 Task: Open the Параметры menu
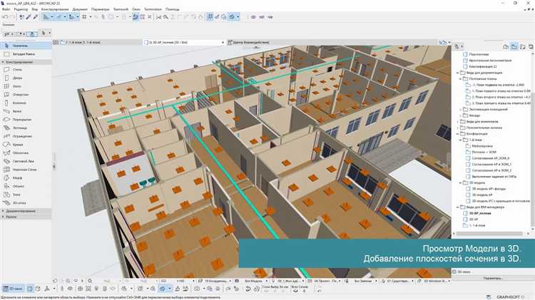101,9
